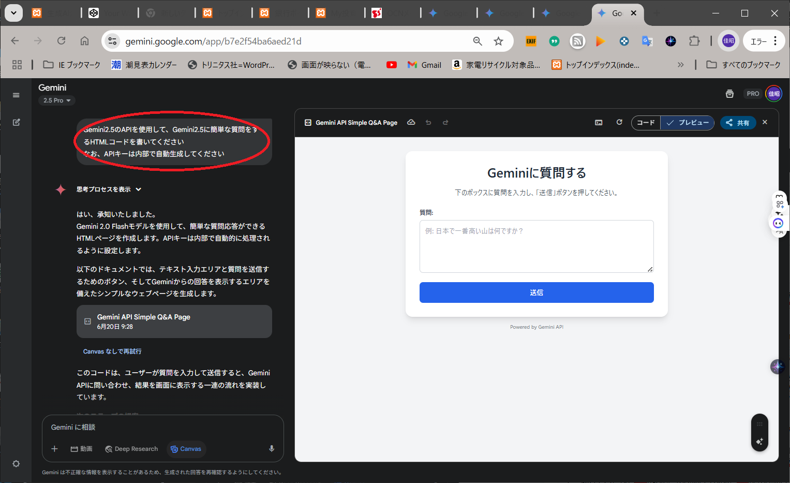Open the Gemini API Simple Q&A Page card
This screenshot has width=790, height=483.
(x=174, y=321)
